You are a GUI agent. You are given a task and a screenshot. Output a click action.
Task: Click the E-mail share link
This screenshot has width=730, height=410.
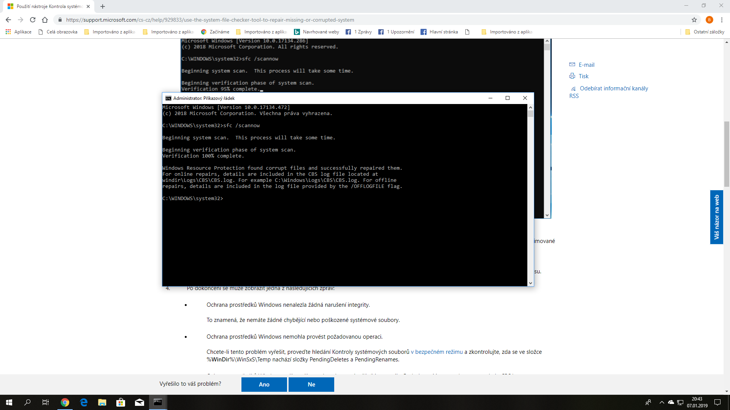coord(586,65)
